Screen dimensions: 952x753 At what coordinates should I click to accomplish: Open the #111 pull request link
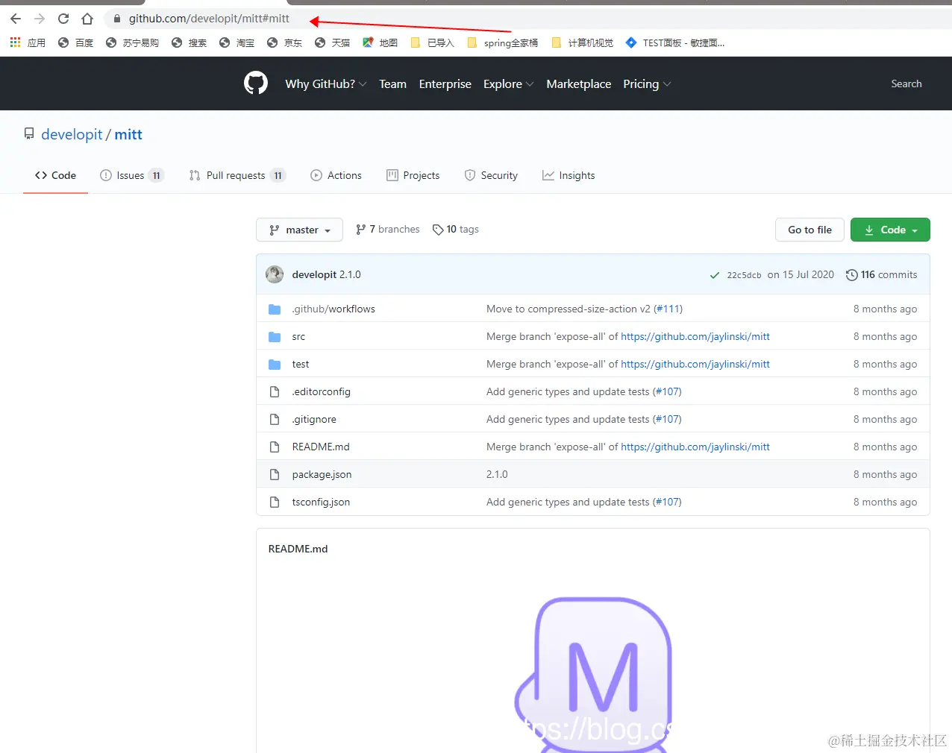tap(668, 309)
